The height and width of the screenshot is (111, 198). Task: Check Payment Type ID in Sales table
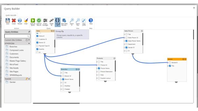click(37, 46)
